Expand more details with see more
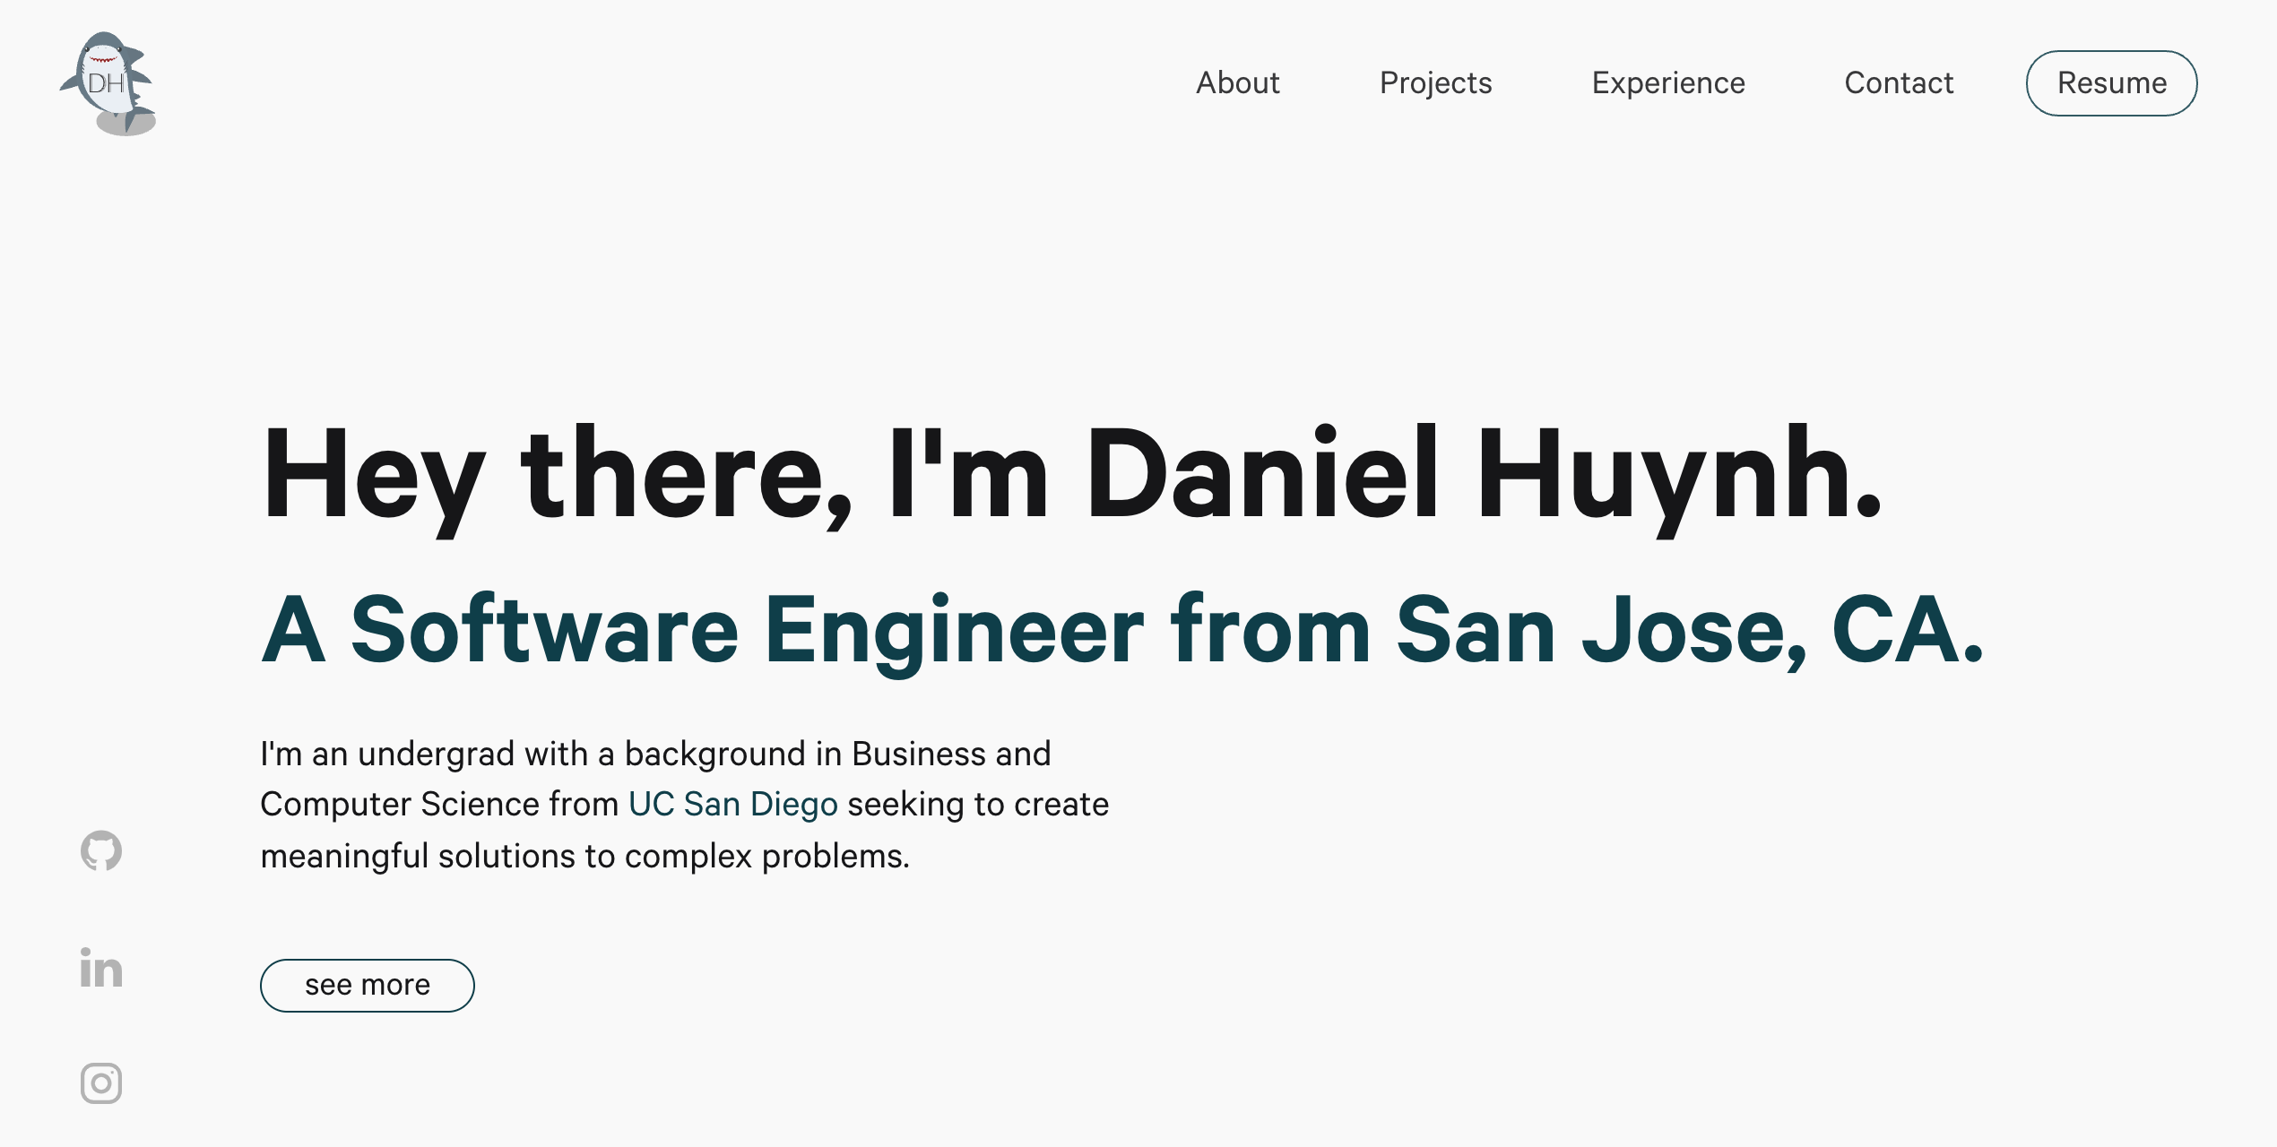The width and height of the screenshot is (2277, 1147). (x=367, y=984)
